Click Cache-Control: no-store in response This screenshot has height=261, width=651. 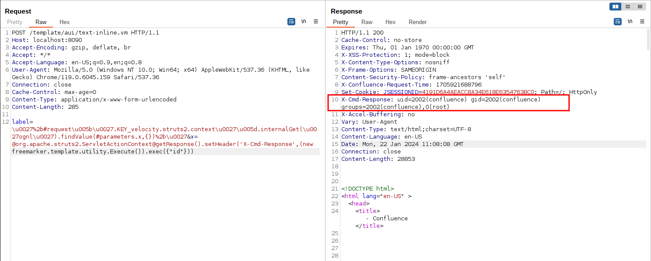(382, 40)
